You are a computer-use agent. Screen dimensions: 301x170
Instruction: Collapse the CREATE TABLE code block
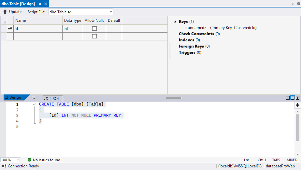tap(34, 105)
